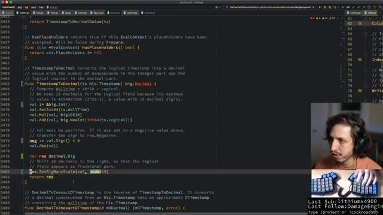This screenshot has width=383, height=215.
Task: Open Search Everywhere magnifier in toolbar
Action: [380, 7]
